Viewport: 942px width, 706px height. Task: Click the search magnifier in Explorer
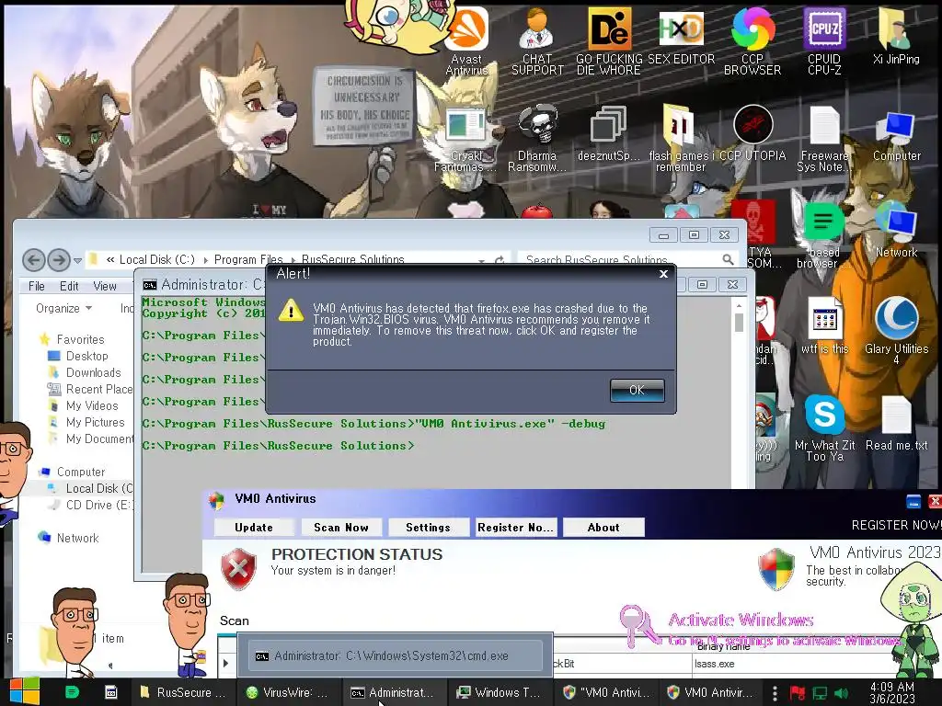point(728,259)
